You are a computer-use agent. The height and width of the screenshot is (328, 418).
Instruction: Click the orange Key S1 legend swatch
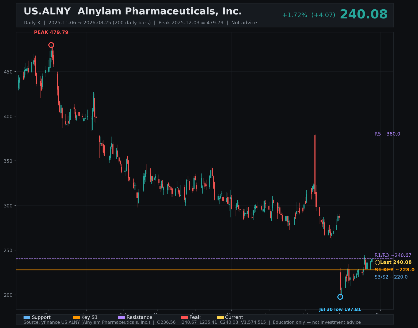(x=76, y=317)
